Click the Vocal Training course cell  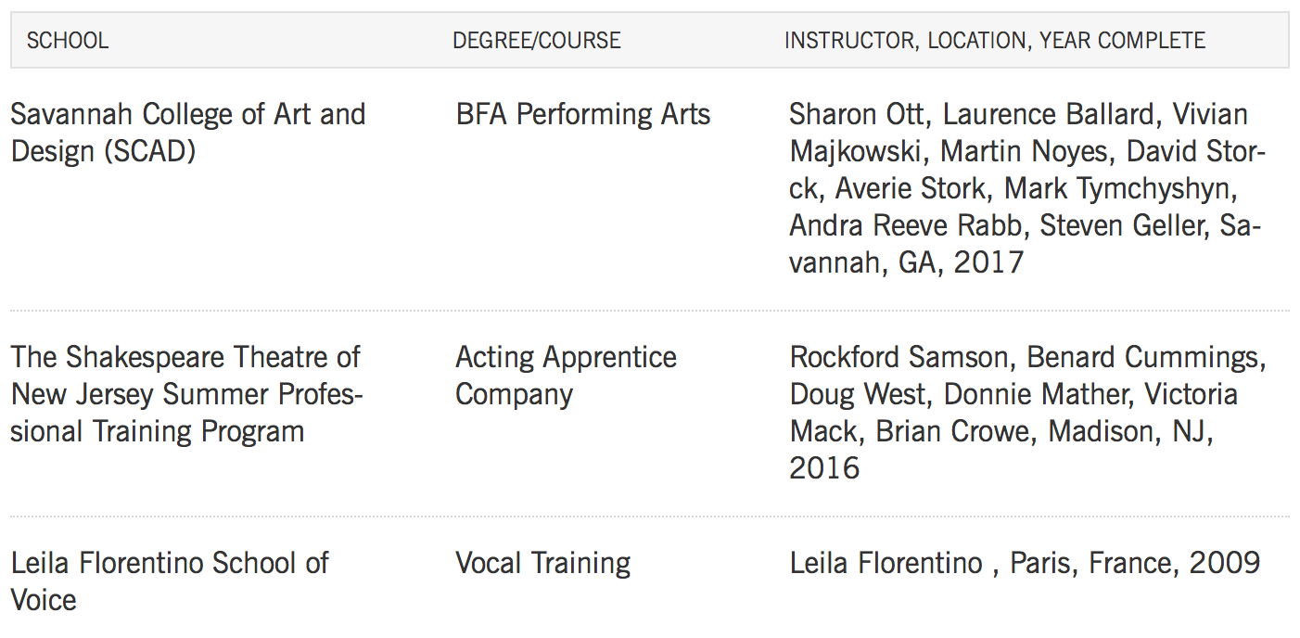pyautogui.click(x=543, y=563)
